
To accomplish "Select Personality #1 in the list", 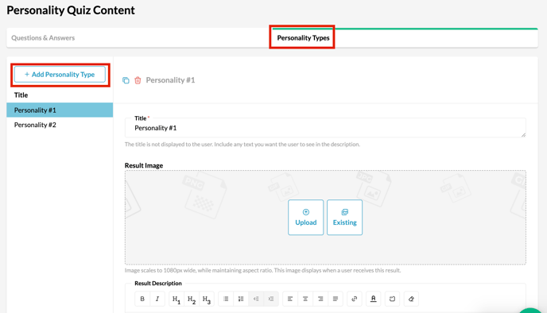I will point(60,110).
